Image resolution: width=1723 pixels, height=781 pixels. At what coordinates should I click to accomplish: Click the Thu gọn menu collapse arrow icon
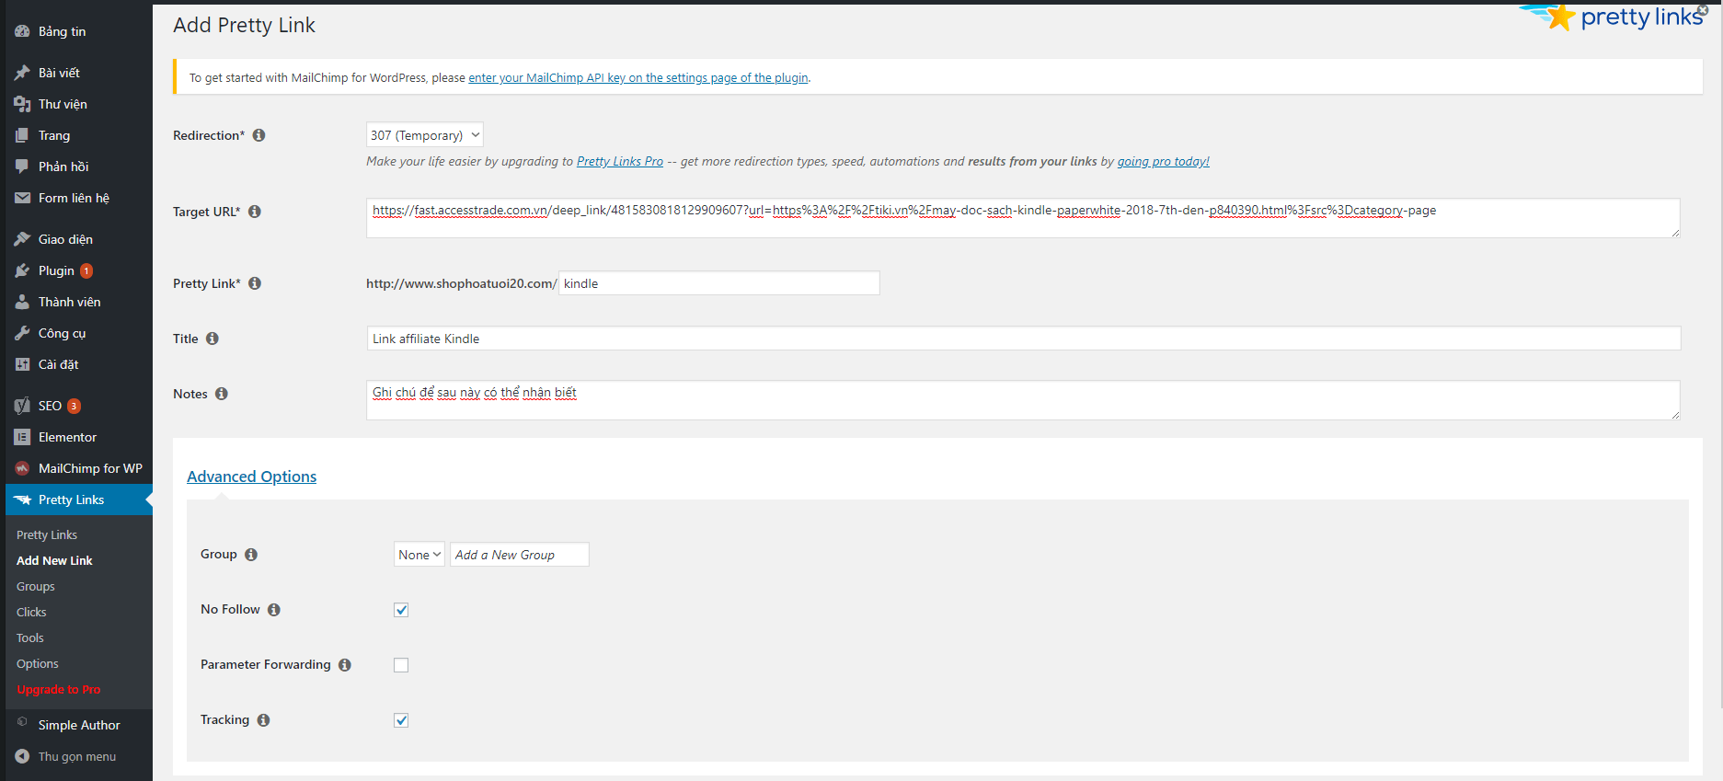(22, 756)
